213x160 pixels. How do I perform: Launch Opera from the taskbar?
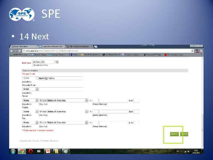[31, 151]
